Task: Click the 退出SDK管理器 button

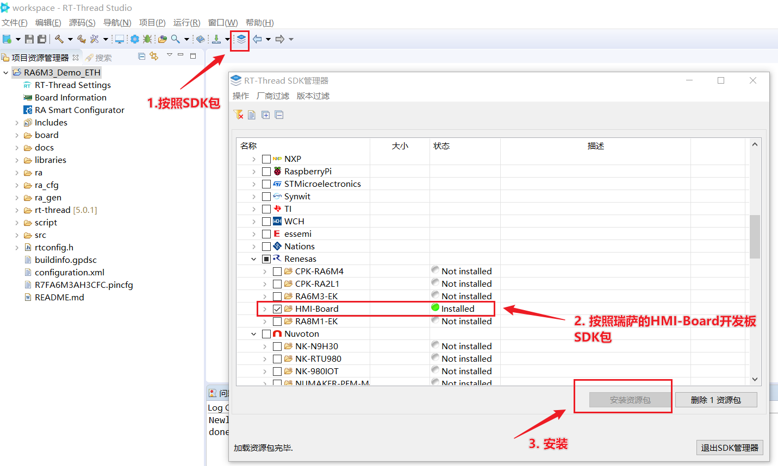Action: point(730,448)
